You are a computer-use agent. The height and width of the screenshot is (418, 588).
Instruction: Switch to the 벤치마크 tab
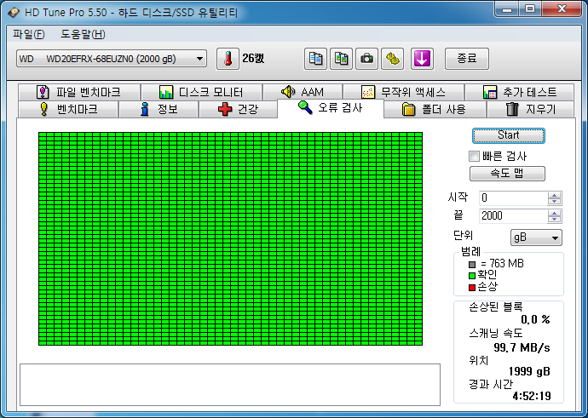tap(68, 109)
